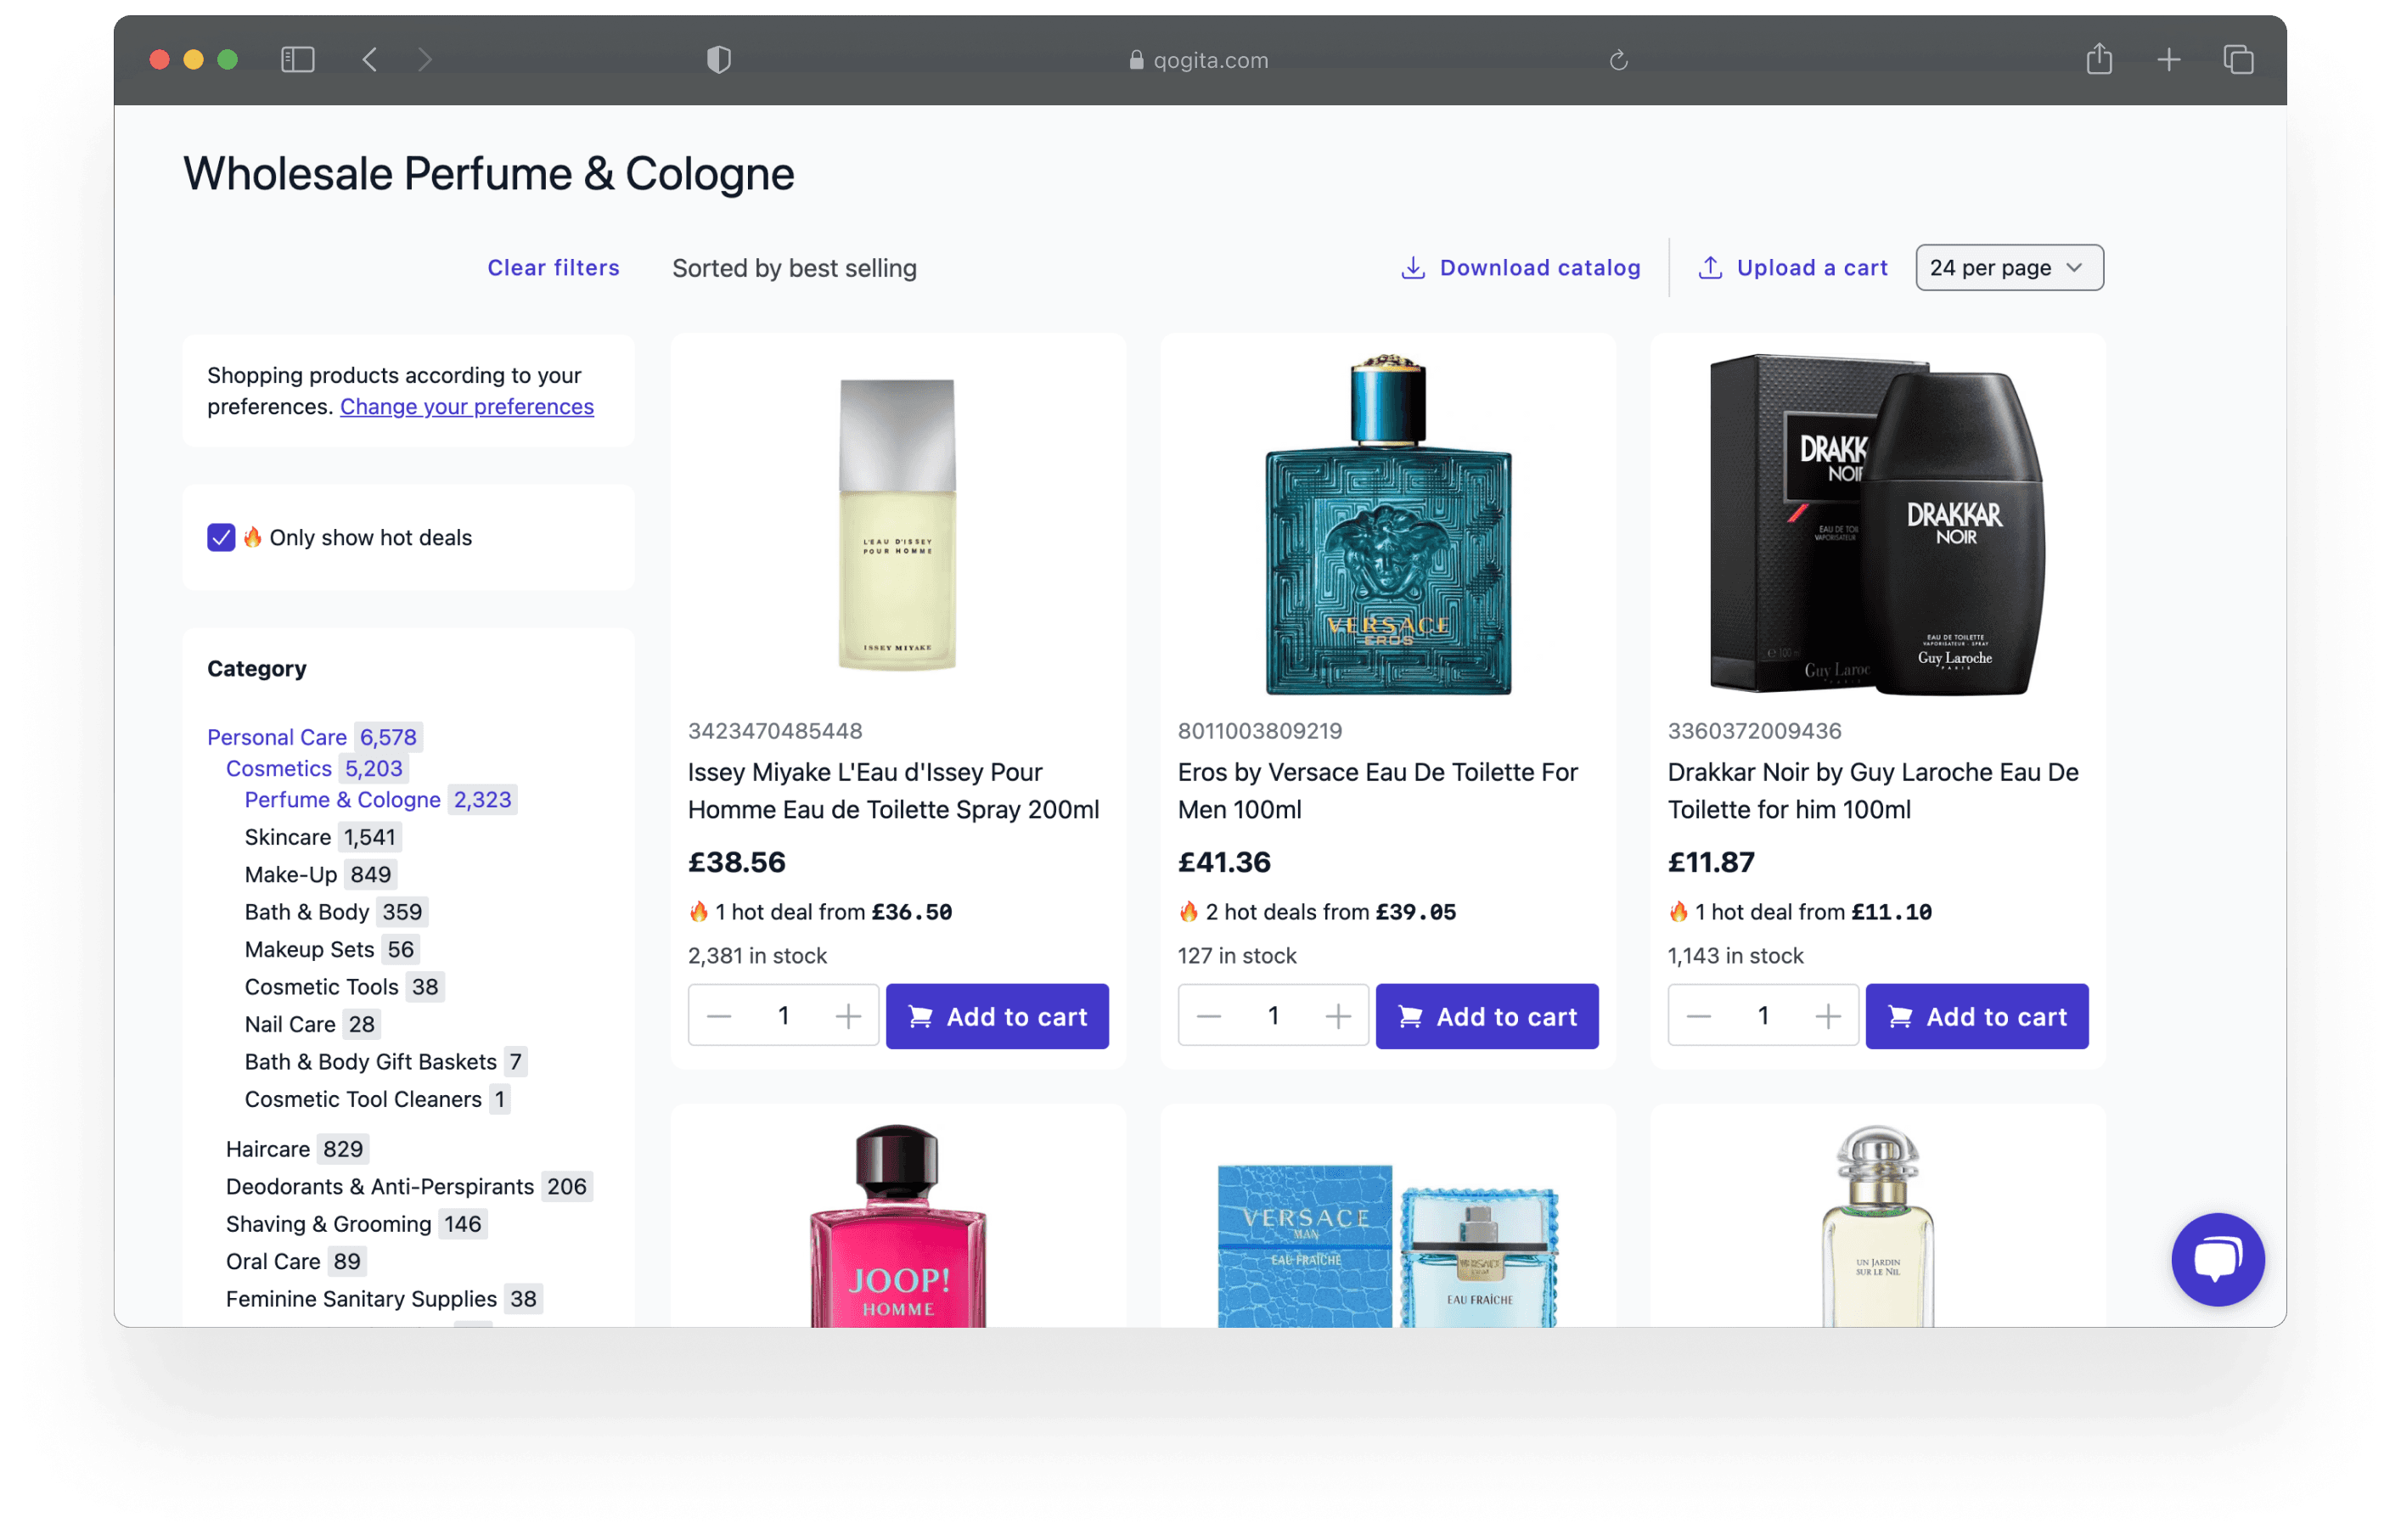This screenshot has width=2401, height=1540.
Task: Increase quantity for Issey Miyake
Action: tap(848, 1017)
